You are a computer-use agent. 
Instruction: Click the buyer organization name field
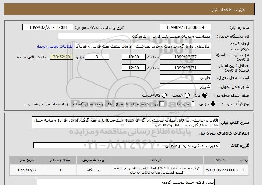pyautogui.click(x=134, y=36)
